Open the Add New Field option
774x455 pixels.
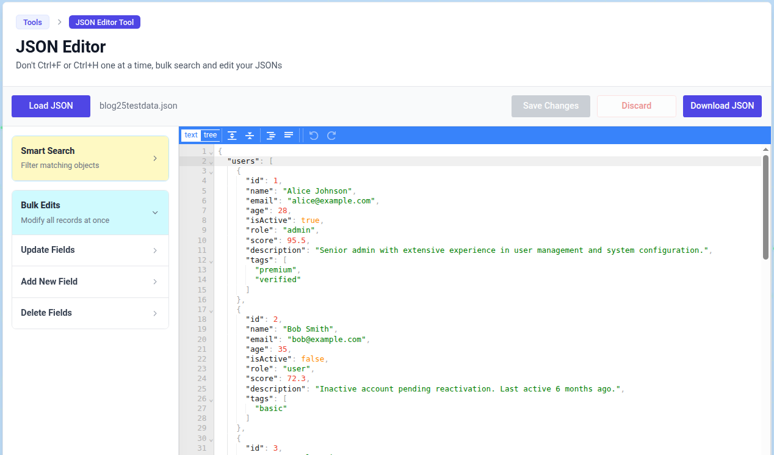(90, 282)
